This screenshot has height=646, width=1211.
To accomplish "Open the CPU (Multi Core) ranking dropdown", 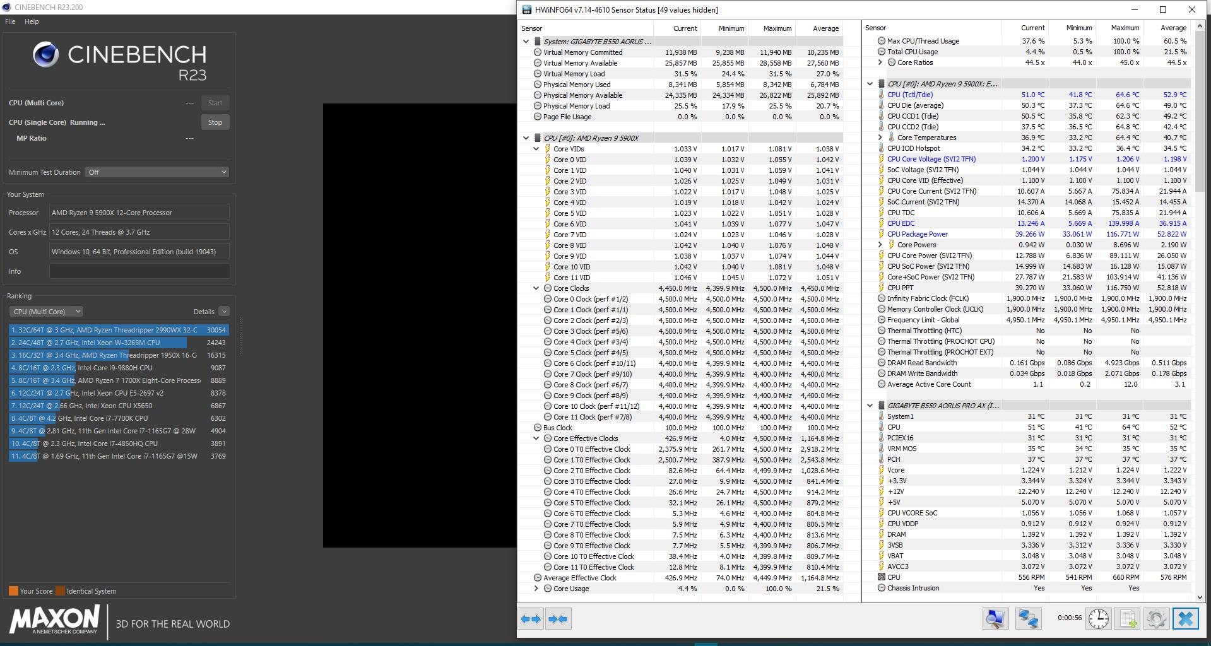I will (x=46, y=312).
